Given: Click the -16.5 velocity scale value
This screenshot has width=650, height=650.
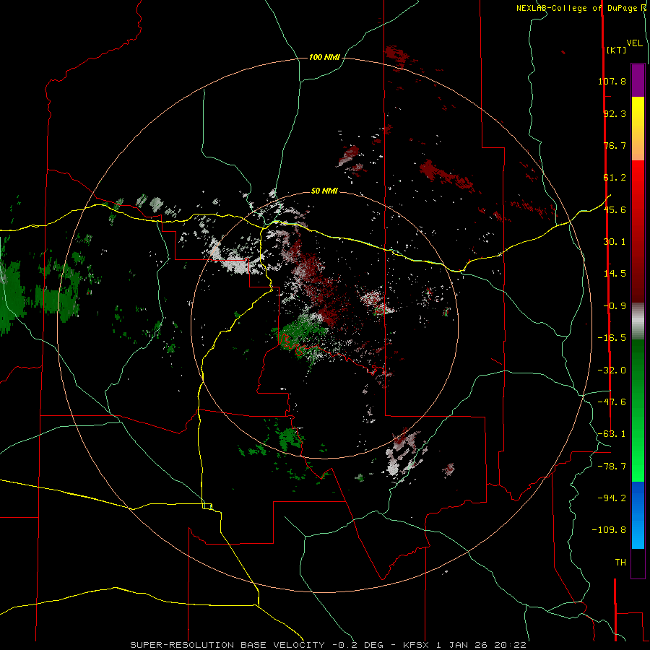Looking at the screenshot, I should [x=612, y=338].
